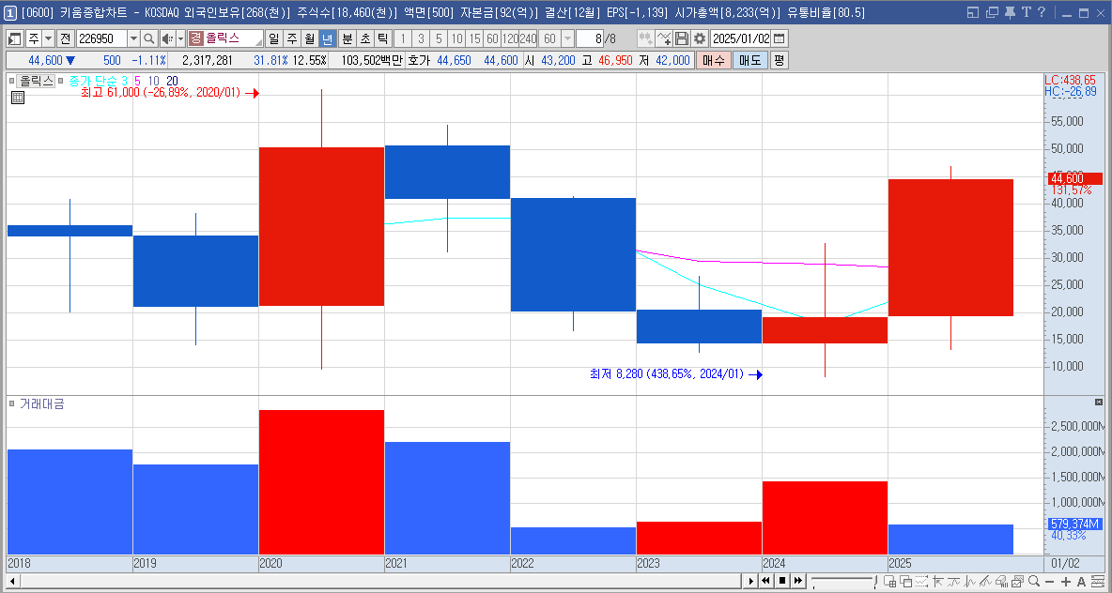Click the pin window icon in title bar
The height and width of the screenshot is (593, 1112).
coord(1010,12)
